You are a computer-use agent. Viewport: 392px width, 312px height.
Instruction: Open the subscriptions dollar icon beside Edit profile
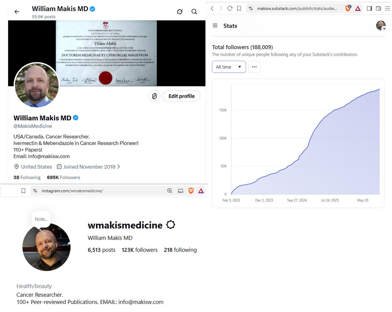[x=155, y=96]
